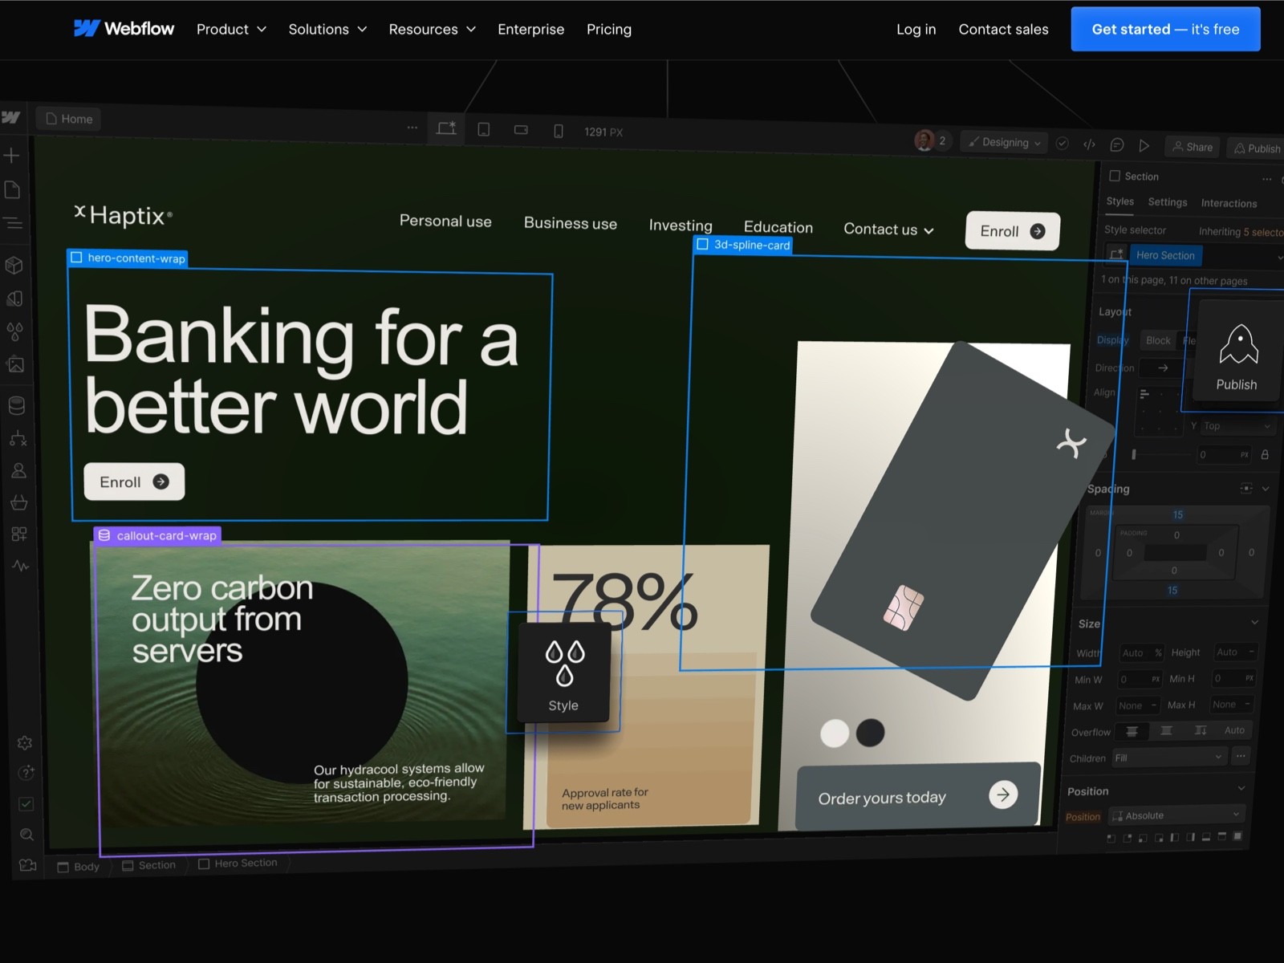Viewport: 1284px width, 963px height.
Task: Open the Home page selector
Action: pos(69,119)
